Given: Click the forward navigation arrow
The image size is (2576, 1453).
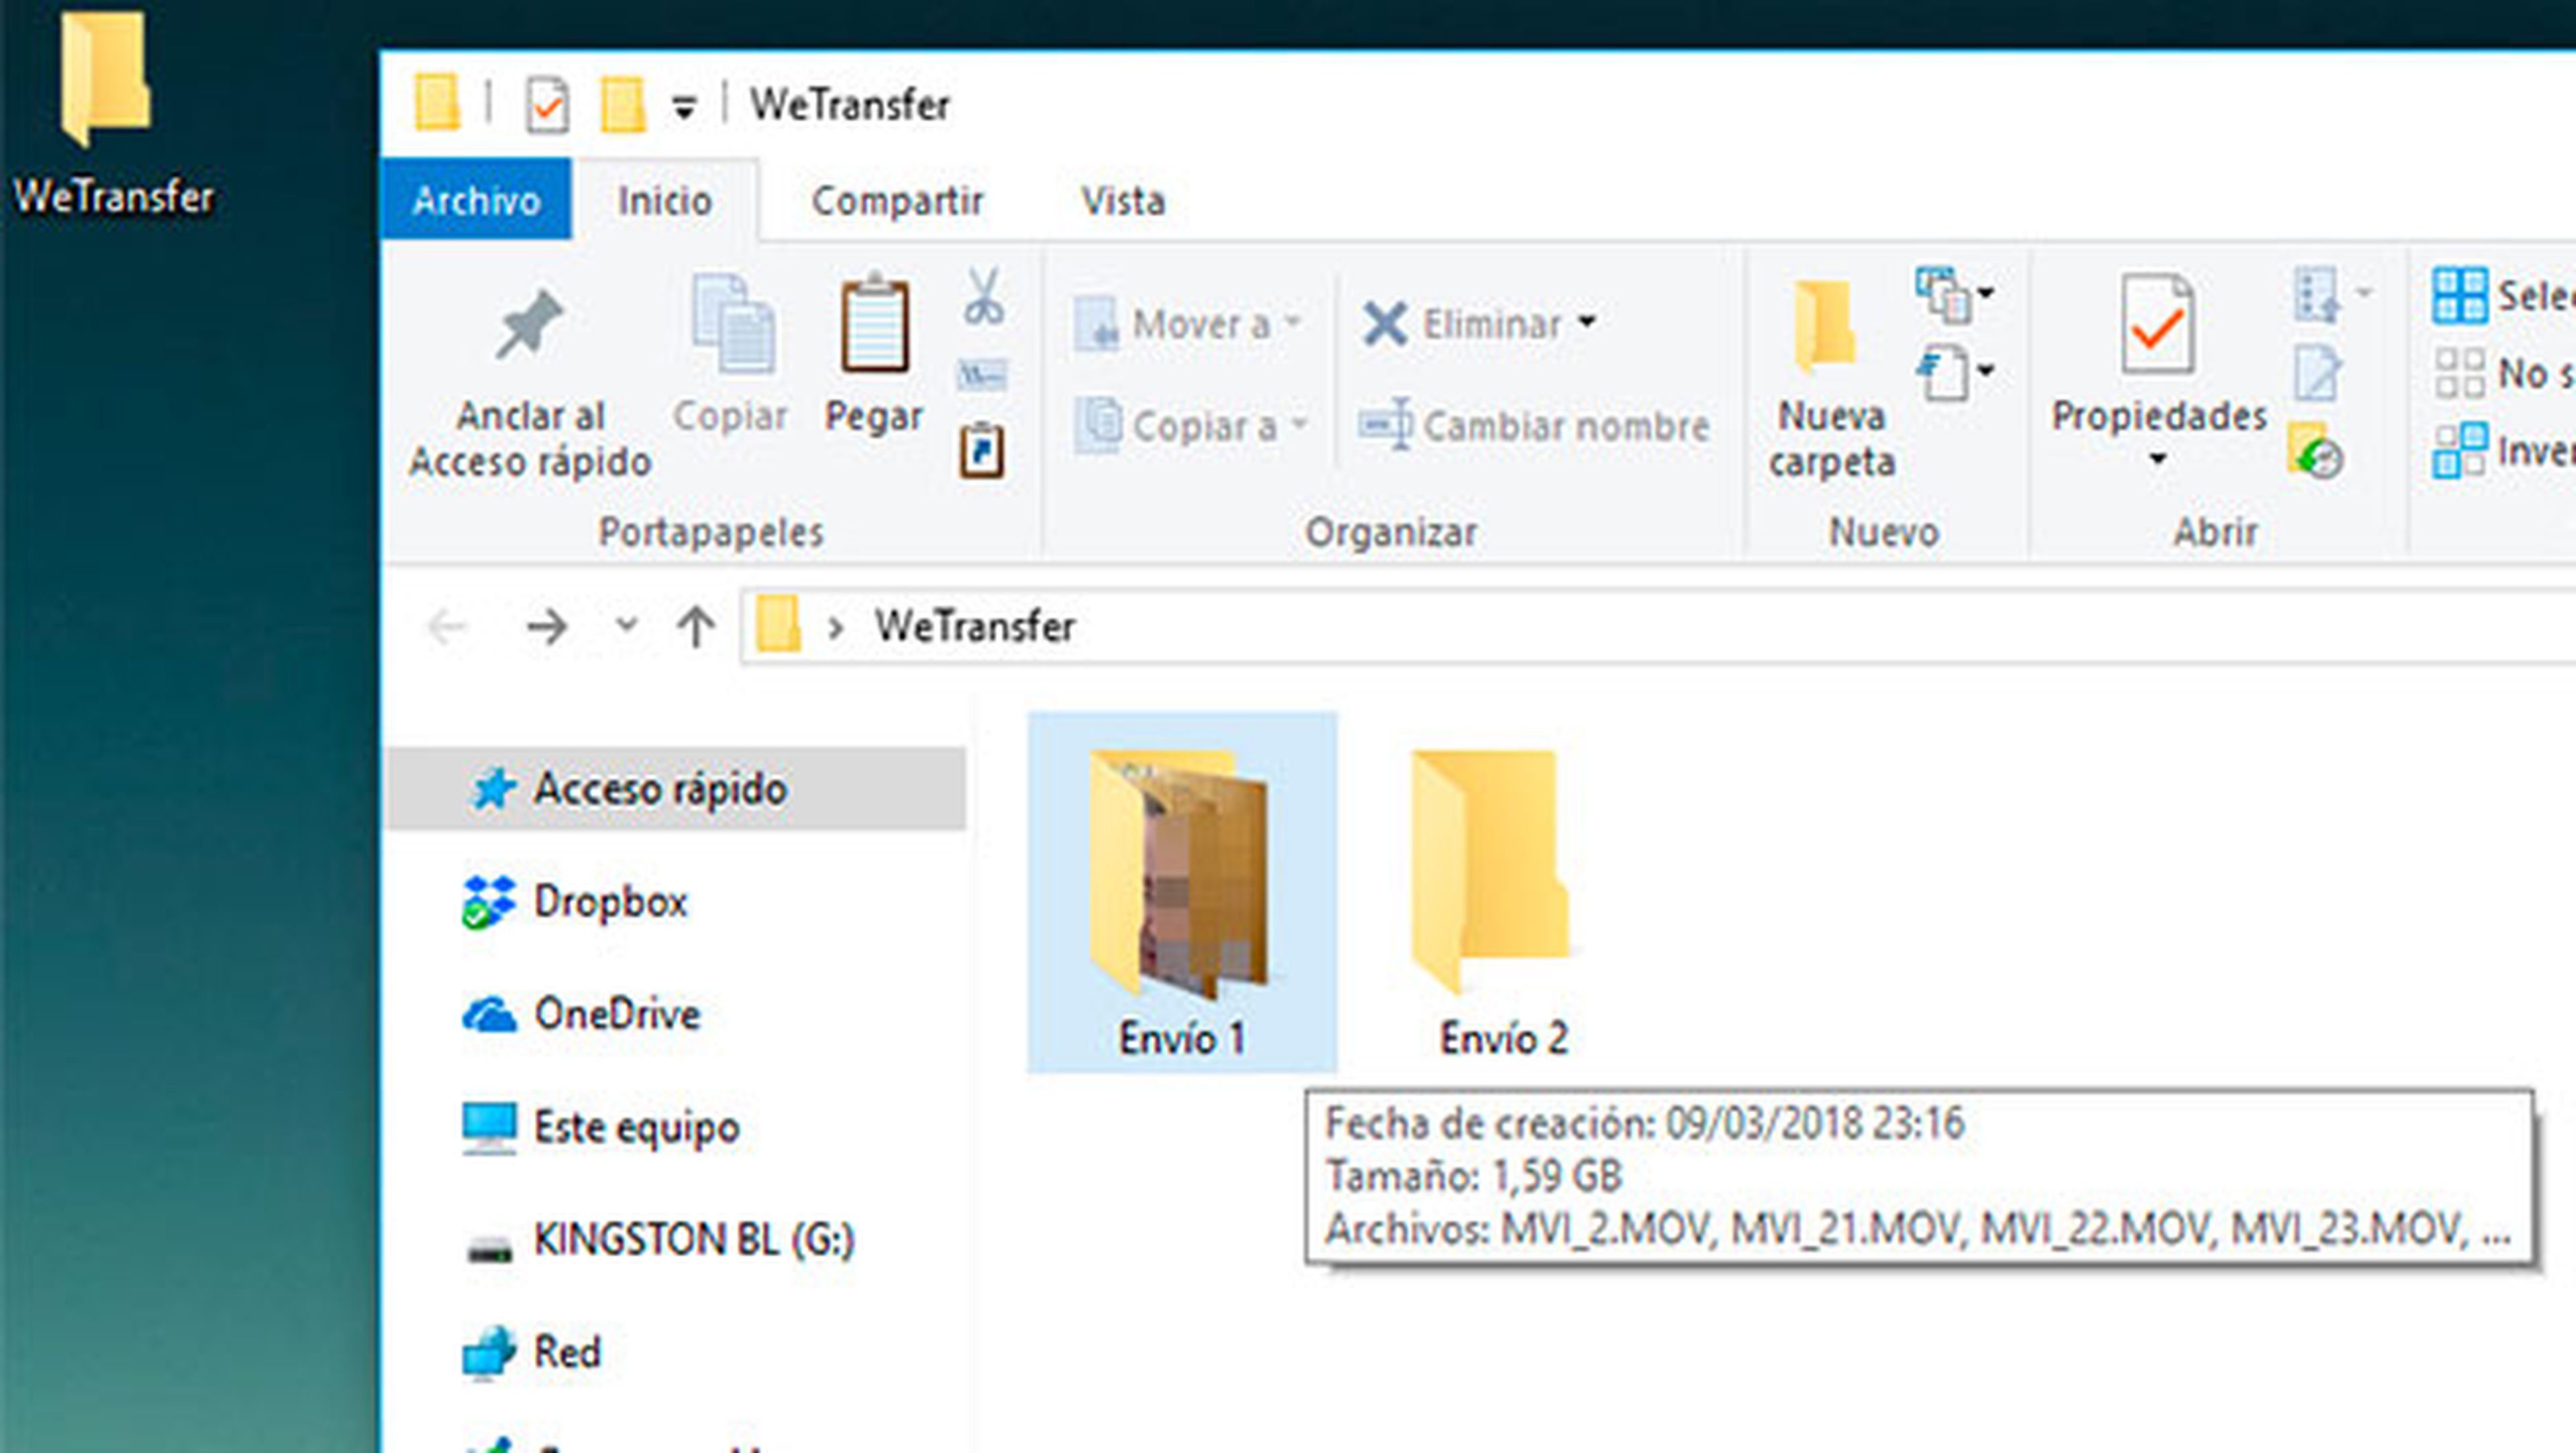Looking at the screenshot, I should (x=546, y=627).
